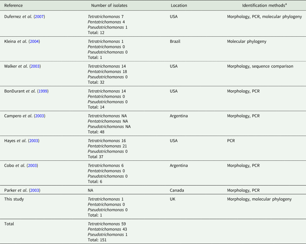The image size is (306, 244).
Task: Click the 'Total: 48' value in Campero row
Action: click(96, 131)
